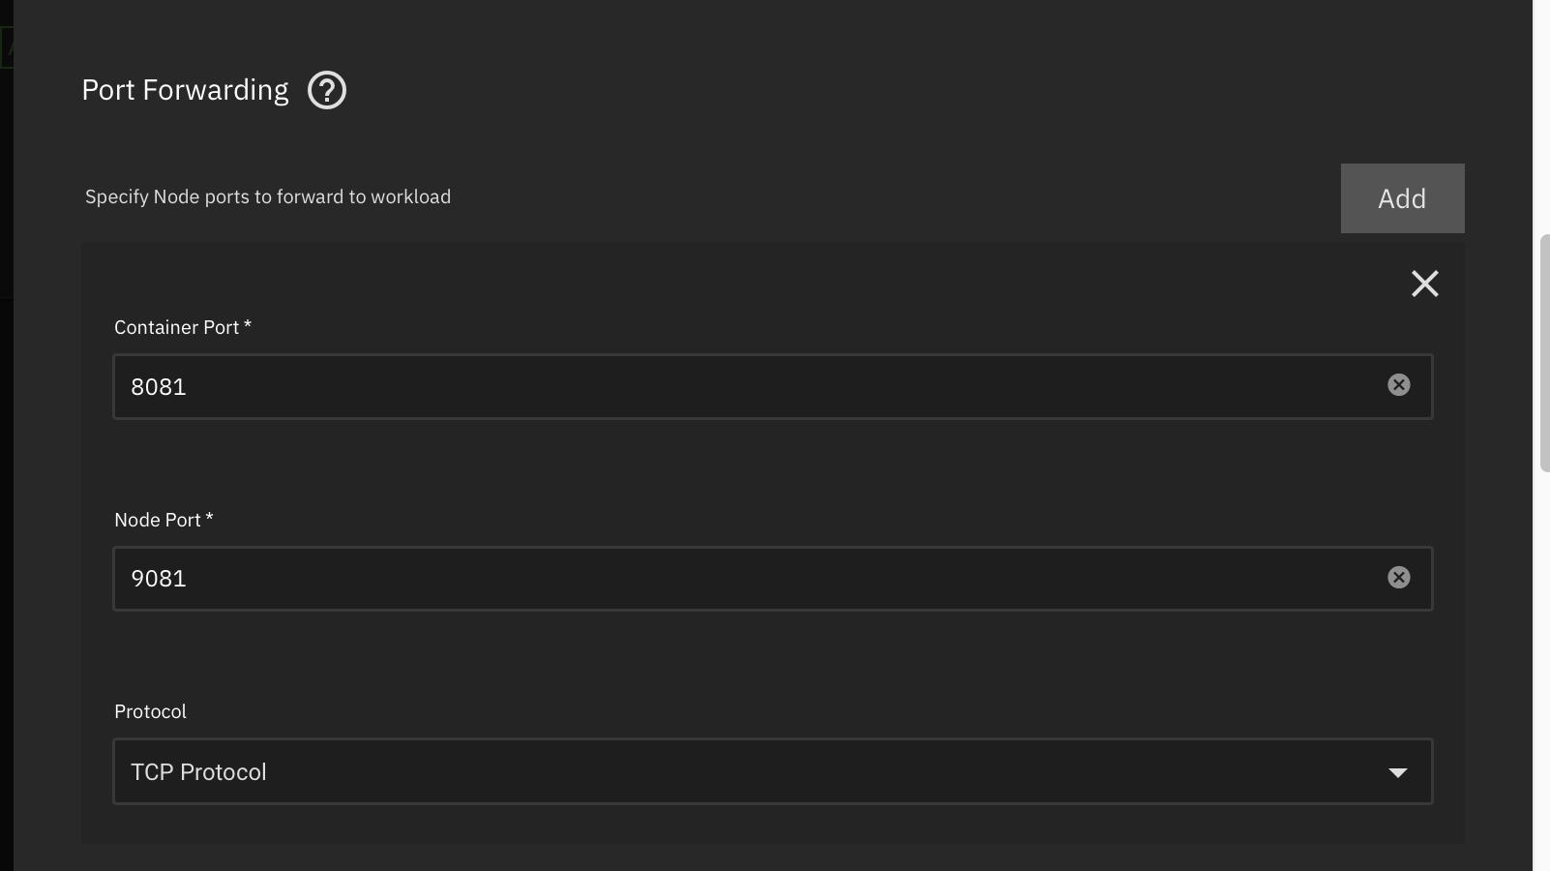This screenshot has height=871, width=1550.
Task: Click the Protocol field label
Action: click(150, 711)
